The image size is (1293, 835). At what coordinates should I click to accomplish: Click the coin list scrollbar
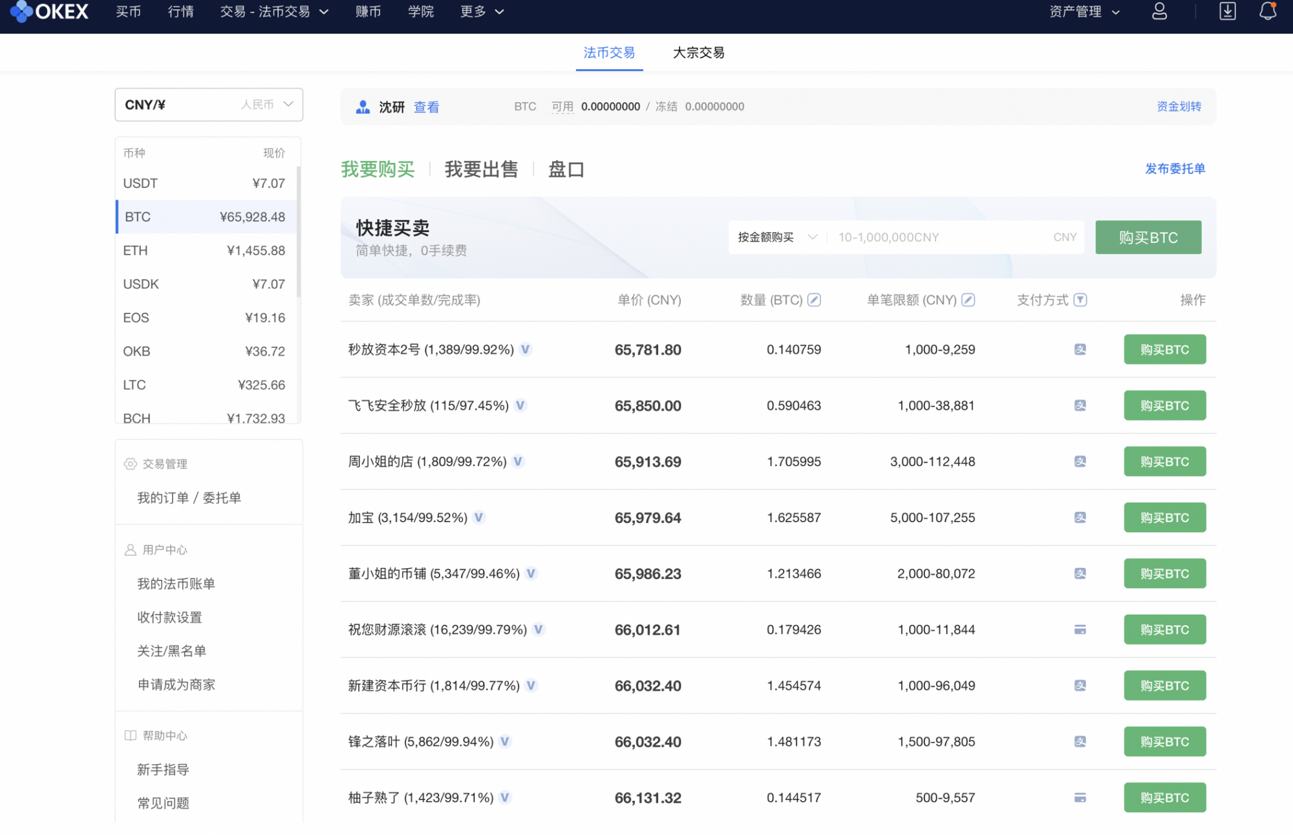coord(299,231)
